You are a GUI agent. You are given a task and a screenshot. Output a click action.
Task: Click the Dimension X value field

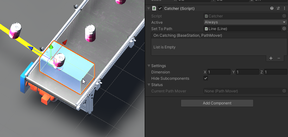click(219, 72)
